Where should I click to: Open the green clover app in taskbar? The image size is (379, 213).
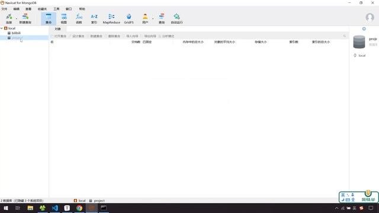(43, 208)
